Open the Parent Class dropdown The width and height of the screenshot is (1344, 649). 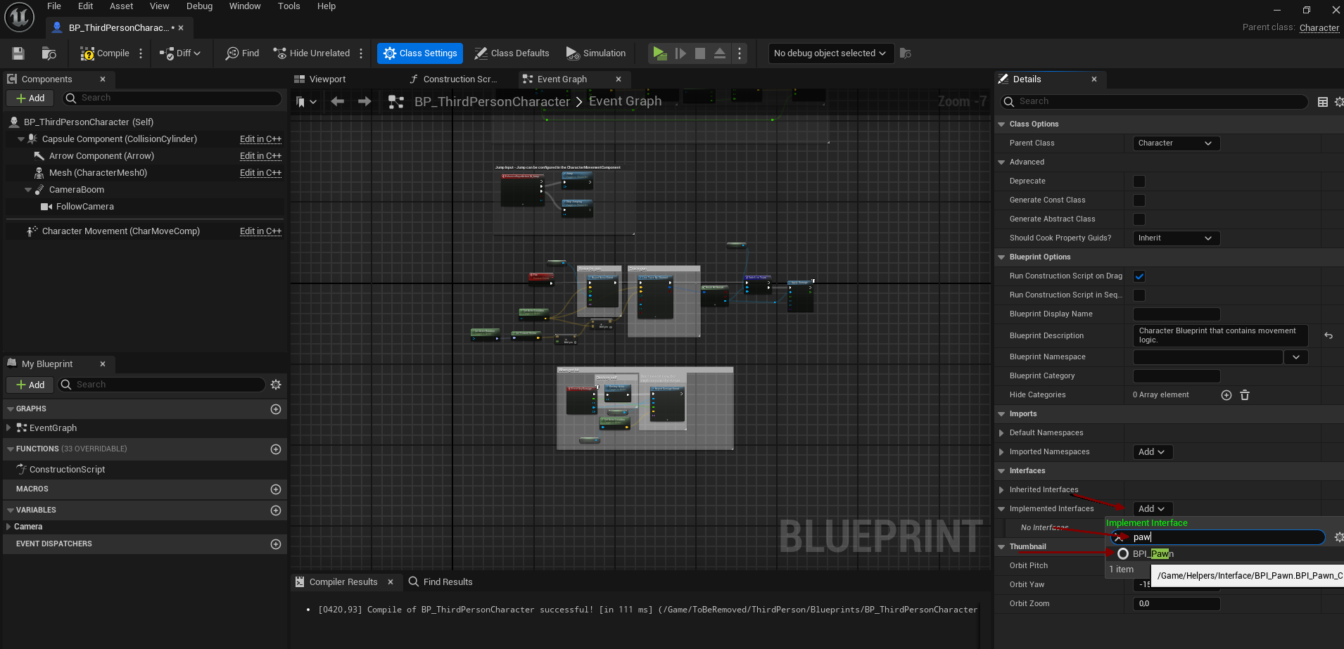tap(1175, 143)
